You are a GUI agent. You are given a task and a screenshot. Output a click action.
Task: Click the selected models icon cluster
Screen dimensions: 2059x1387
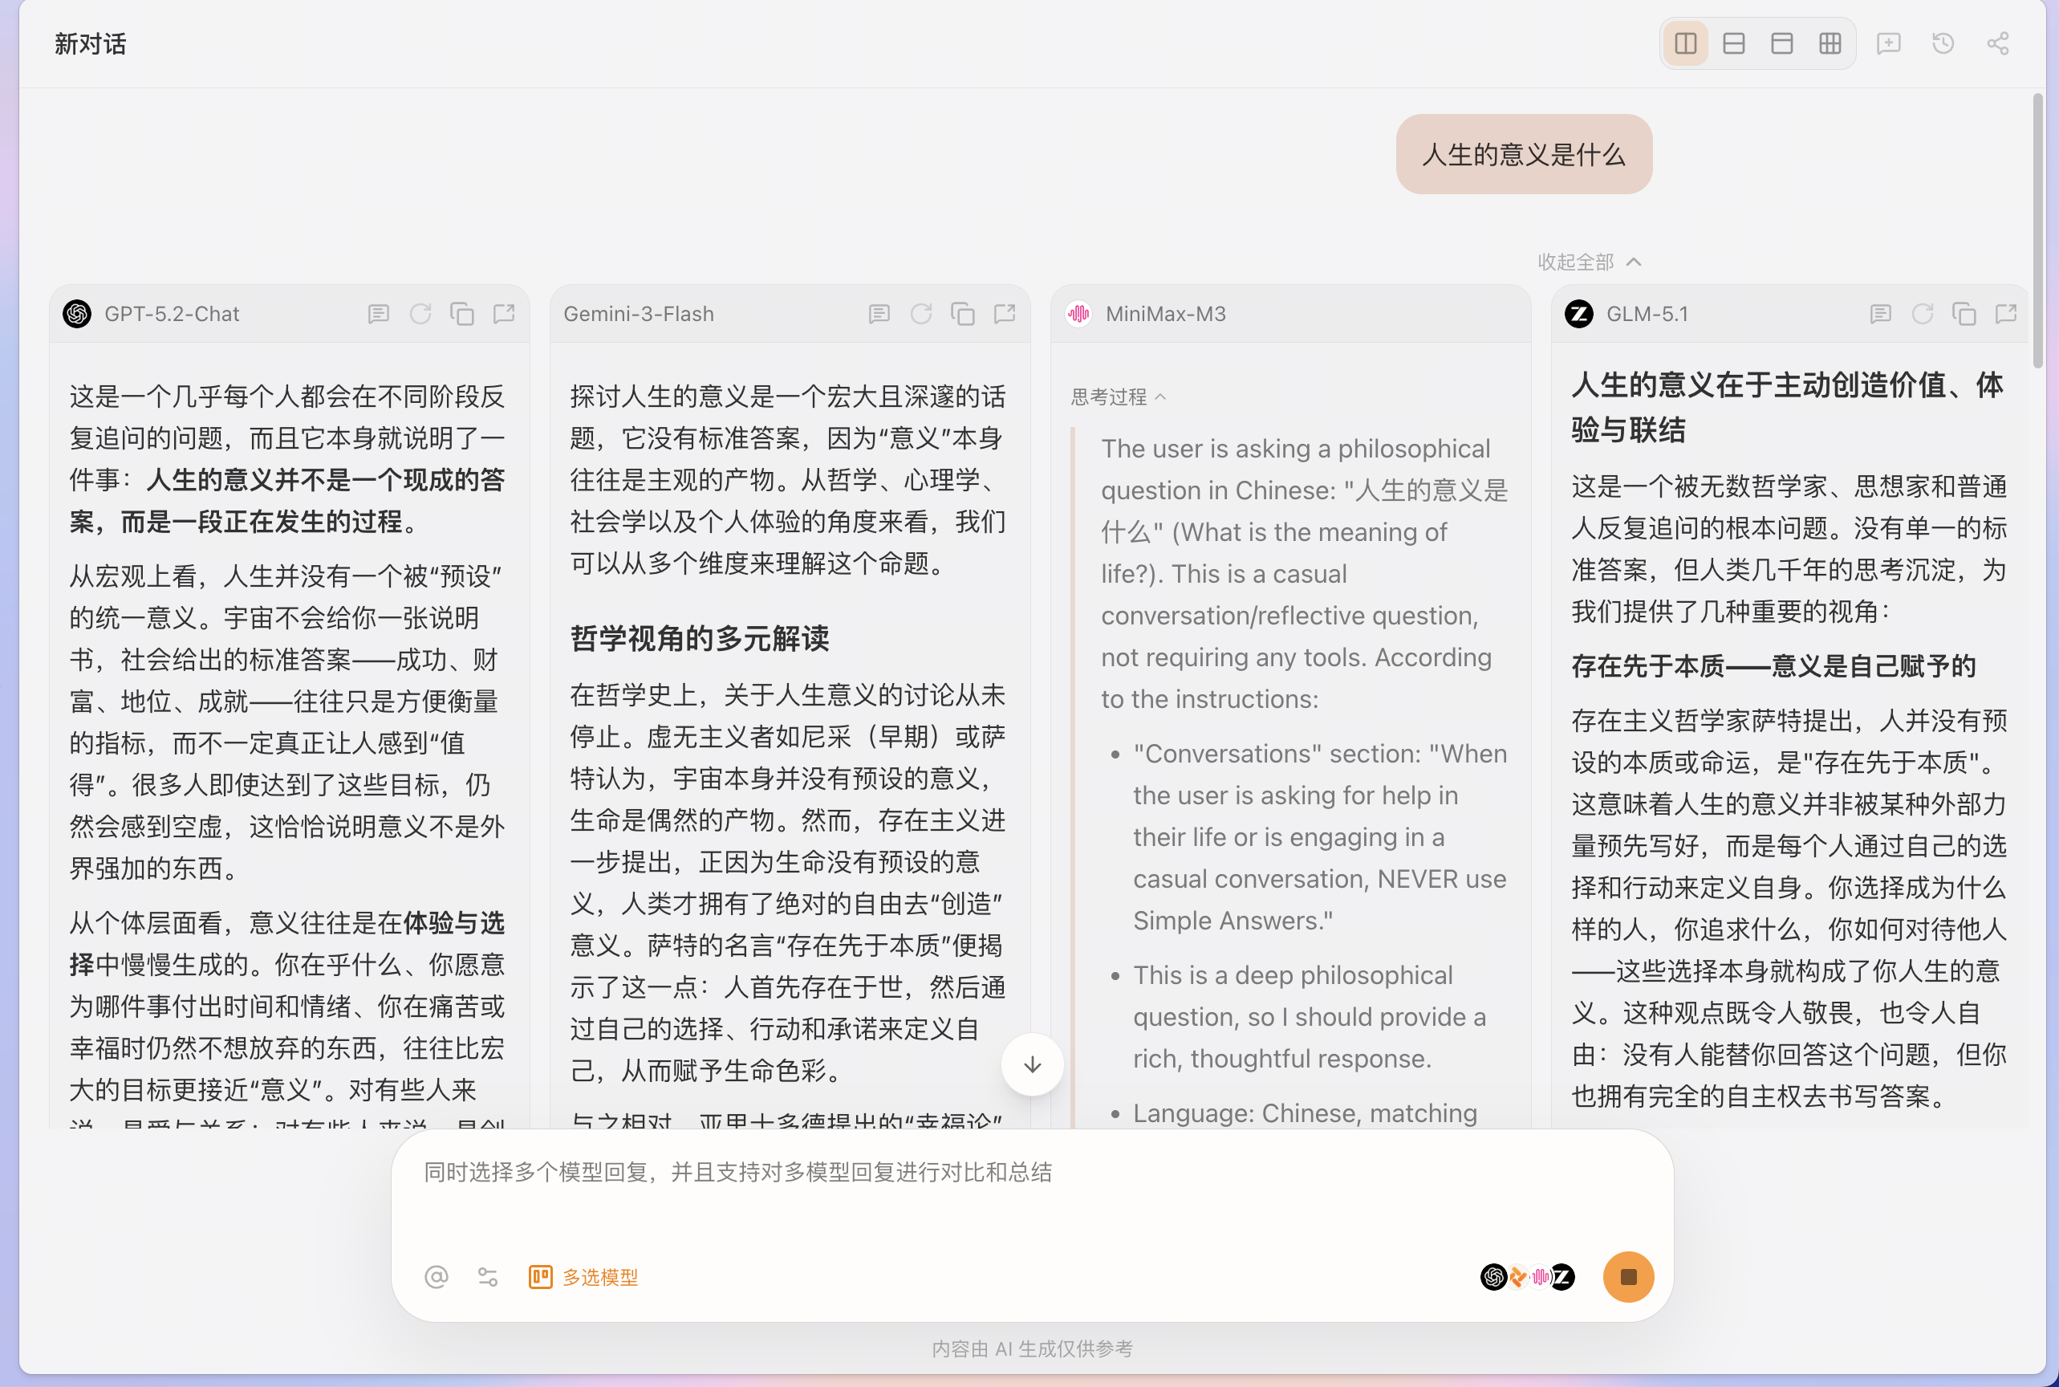1527,1276
